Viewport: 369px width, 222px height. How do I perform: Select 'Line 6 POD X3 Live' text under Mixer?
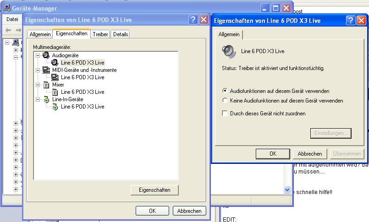pyautogui.click(x=83, y=92)
